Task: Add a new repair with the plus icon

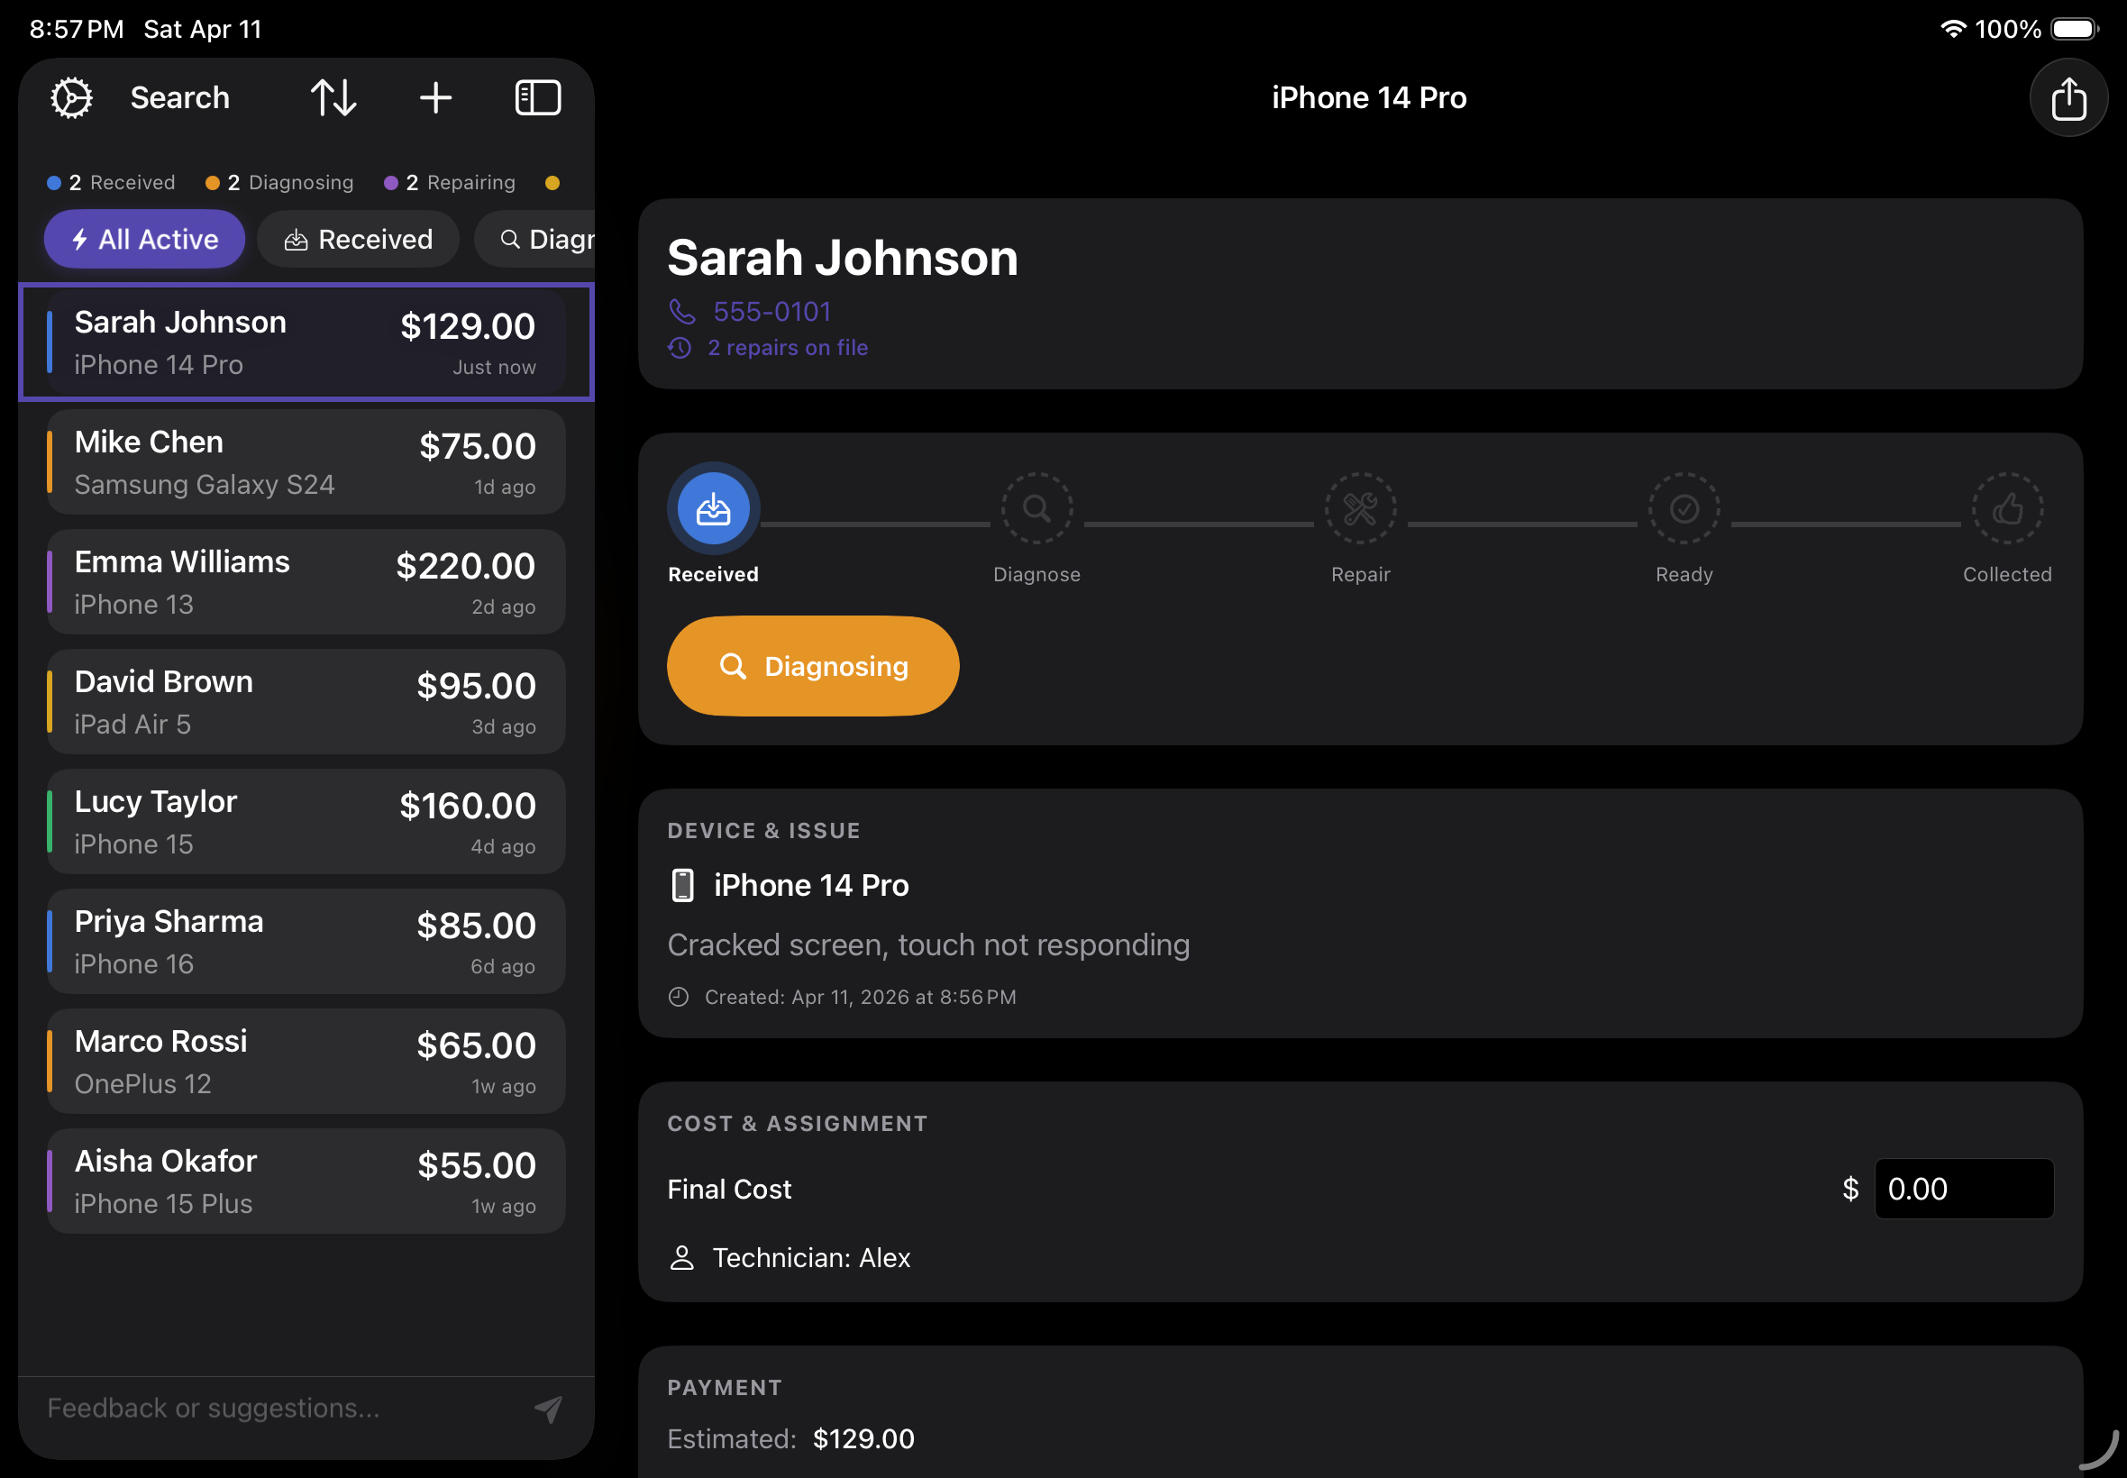Action: [x=435, y=96]
